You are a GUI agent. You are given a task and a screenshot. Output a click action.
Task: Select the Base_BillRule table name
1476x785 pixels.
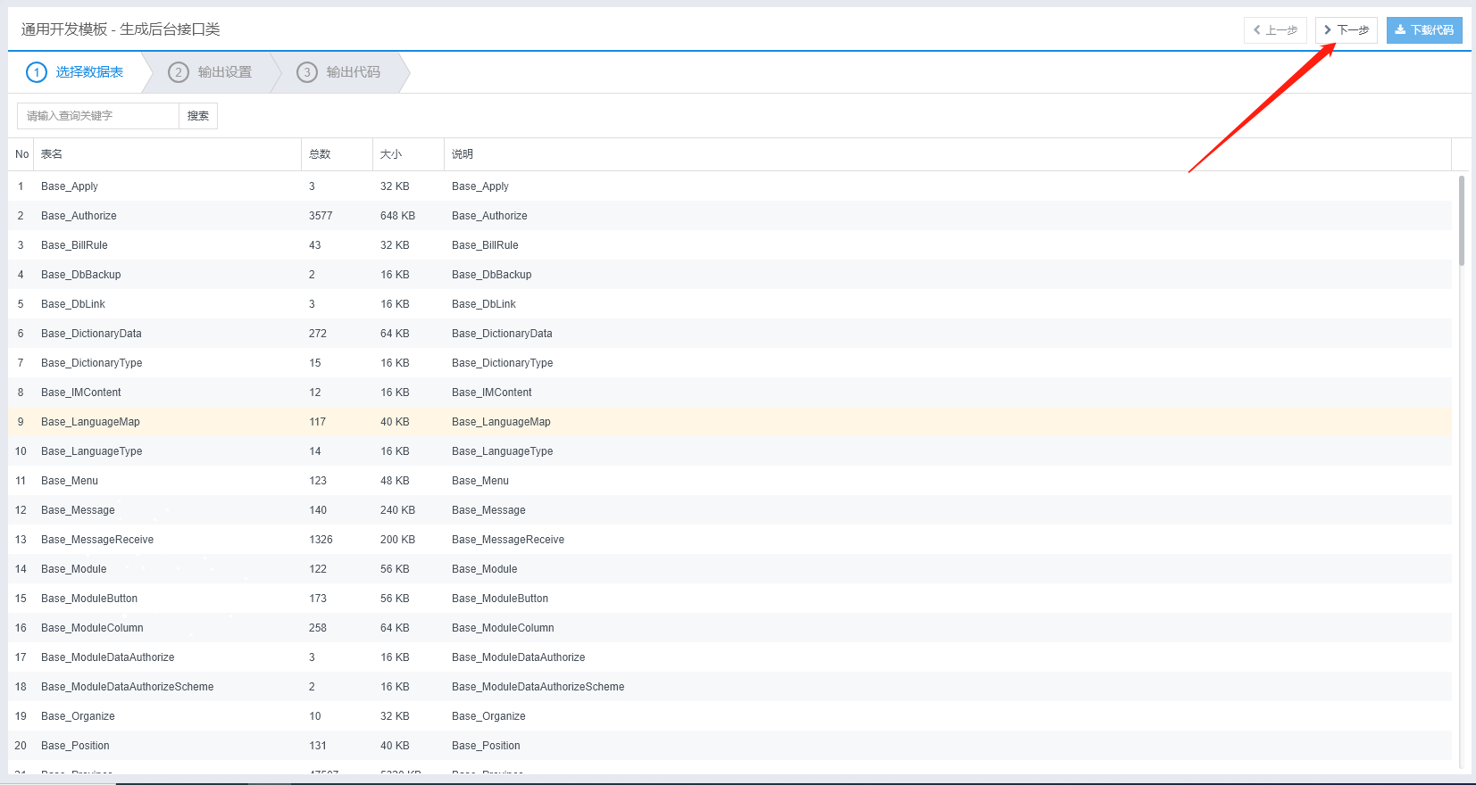click(x=74, y=245)
